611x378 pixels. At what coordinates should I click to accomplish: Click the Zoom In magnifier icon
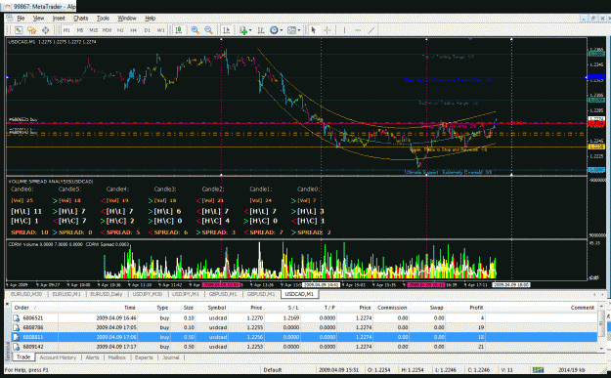[x=196, y=30]
